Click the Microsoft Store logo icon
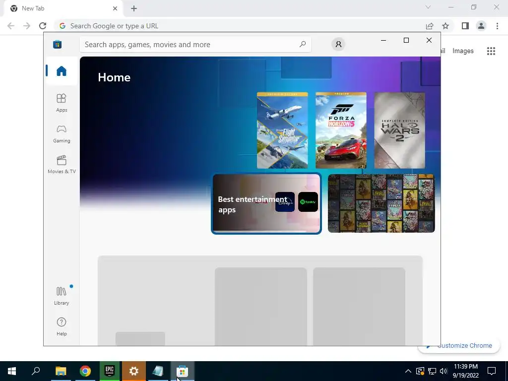The width and height of the screenshot is (508, 381). (58, 44)
